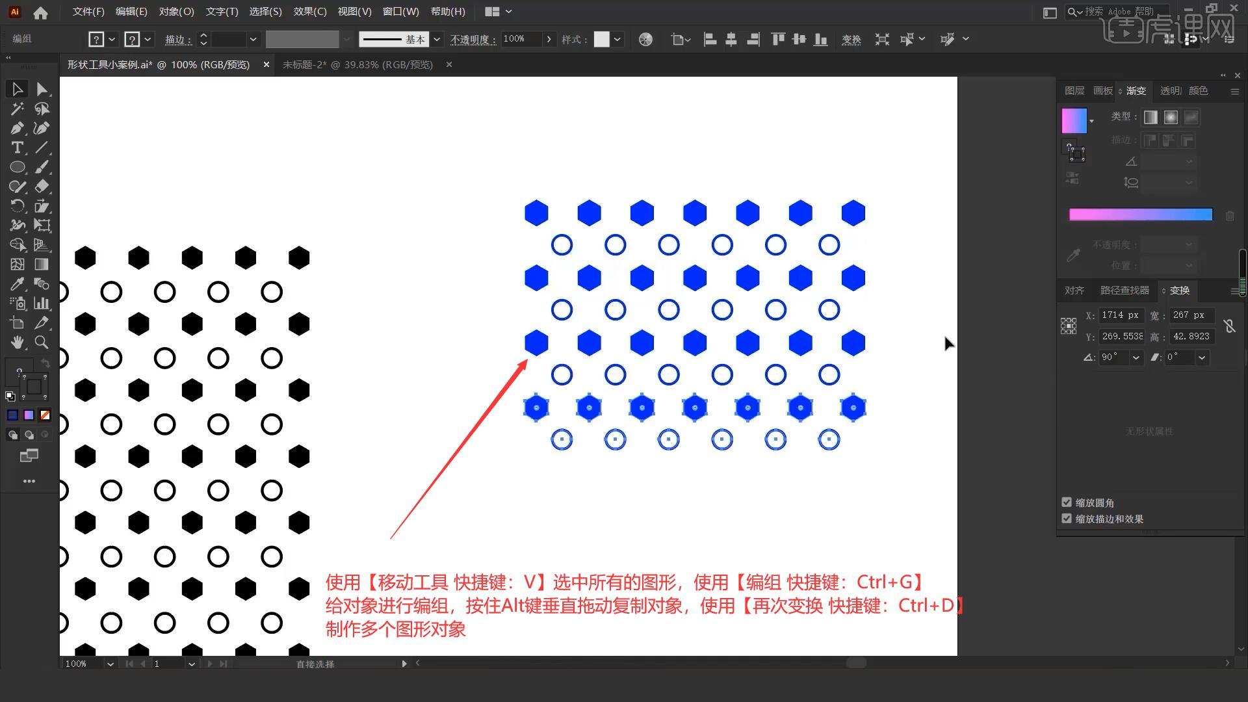Expand the opacity arrow
Image resolution: width=1248 pixels, height=702 pixels.
549,40
